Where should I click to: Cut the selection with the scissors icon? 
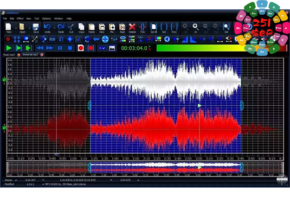[x=71, y=28]
